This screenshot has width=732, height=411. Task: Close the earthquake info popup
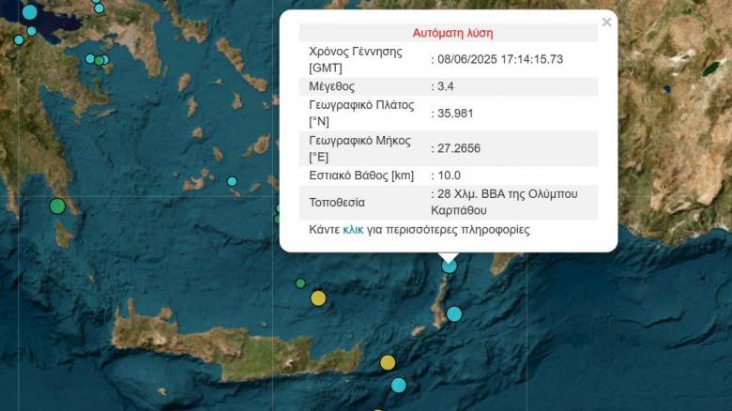pyautogui.click(x=606, y=22)
